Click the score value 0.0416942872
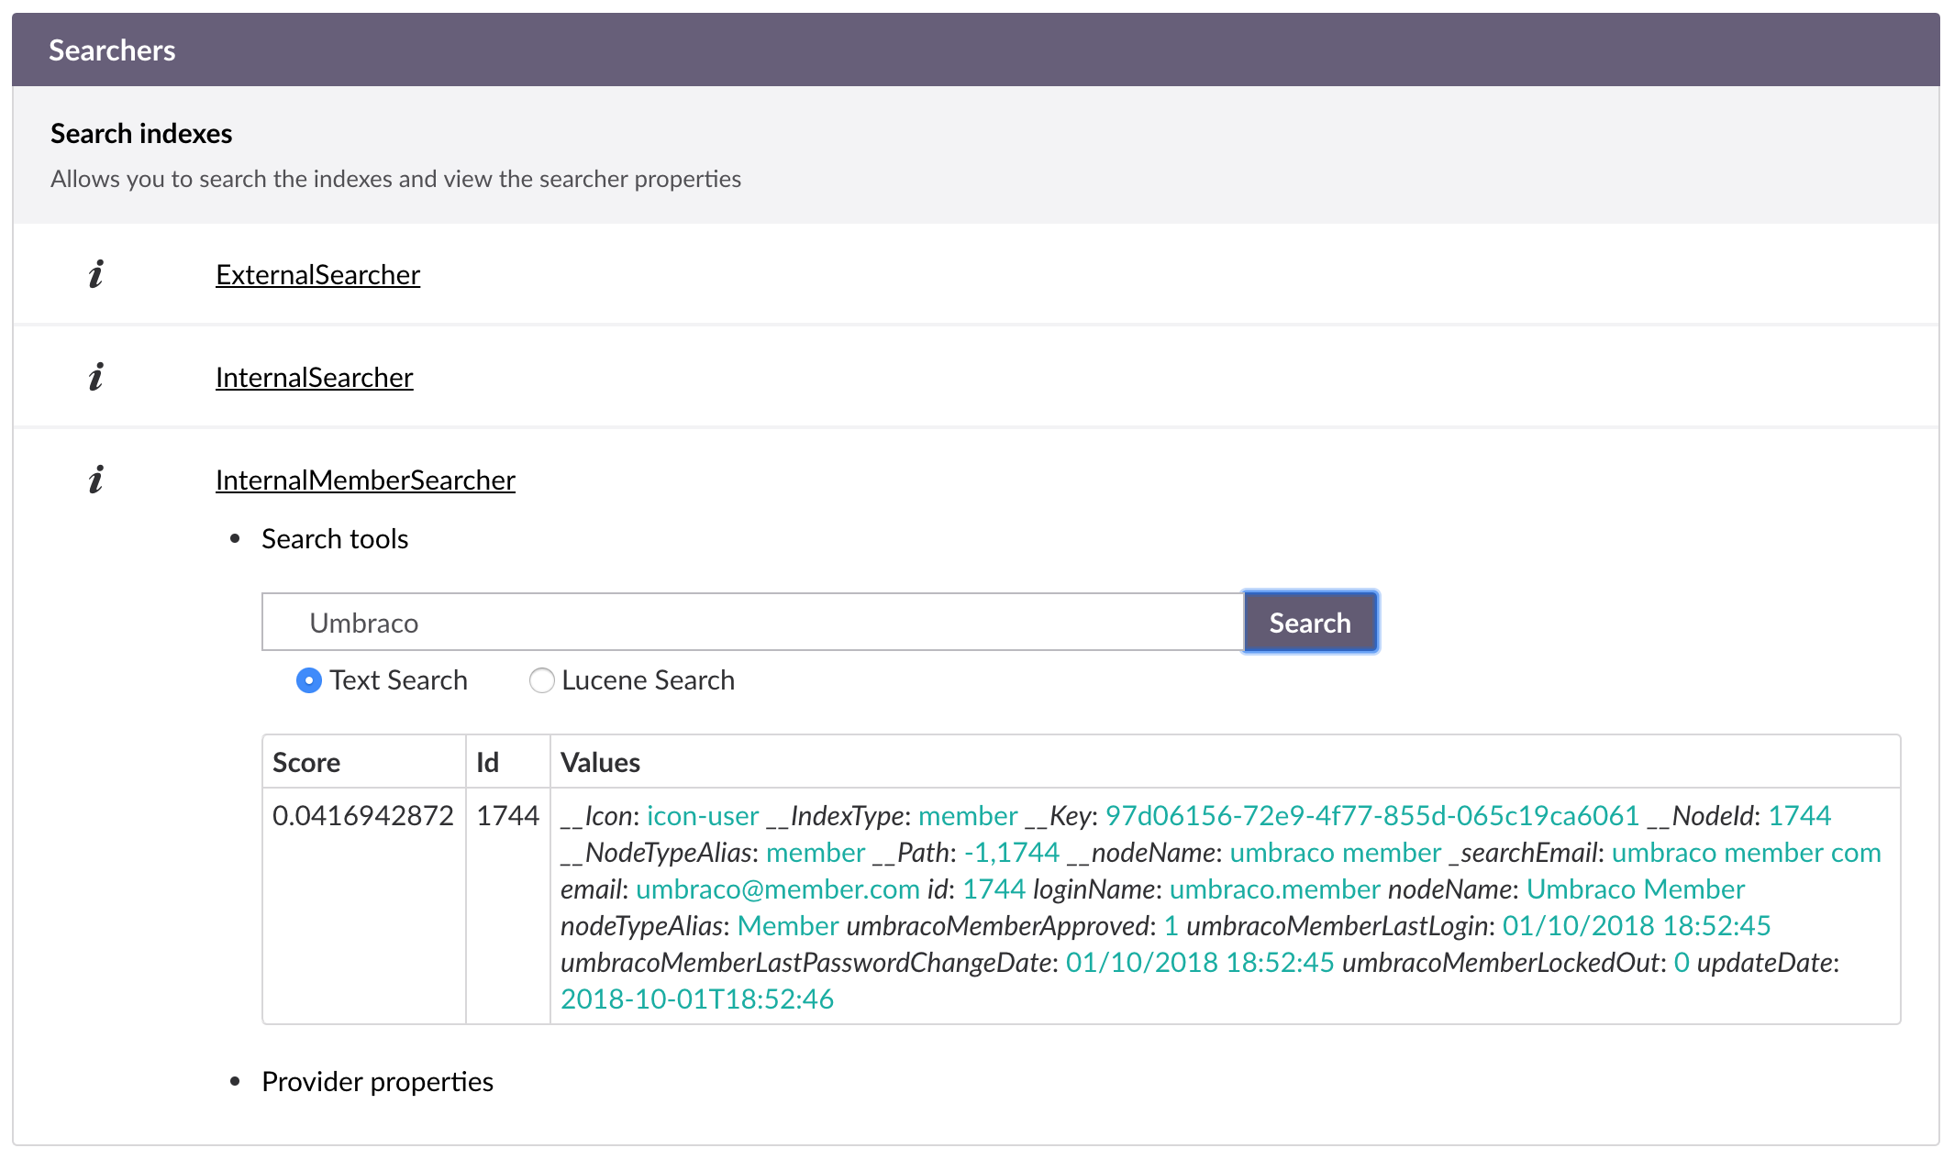Image resolution: width=1954 pixels, height=1159 pixels. click(363, 815)
